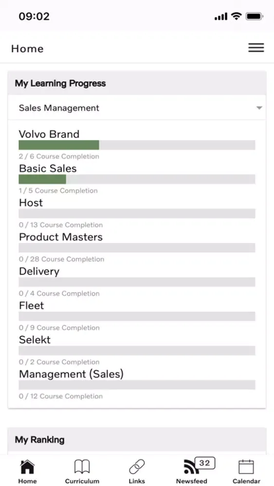
Task: Click the Basic Sales progress bar
Action: [x=137, y=179]
